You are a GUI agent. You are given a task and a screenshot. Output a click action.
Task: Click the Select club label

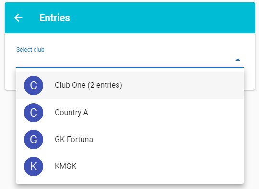[x=30, y=50]
